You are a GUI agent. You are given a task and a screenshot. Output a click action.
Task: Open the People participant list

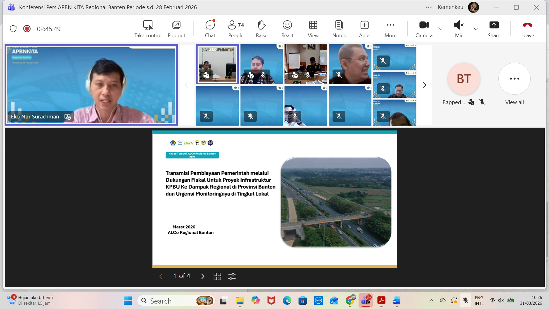click(236, 29)
